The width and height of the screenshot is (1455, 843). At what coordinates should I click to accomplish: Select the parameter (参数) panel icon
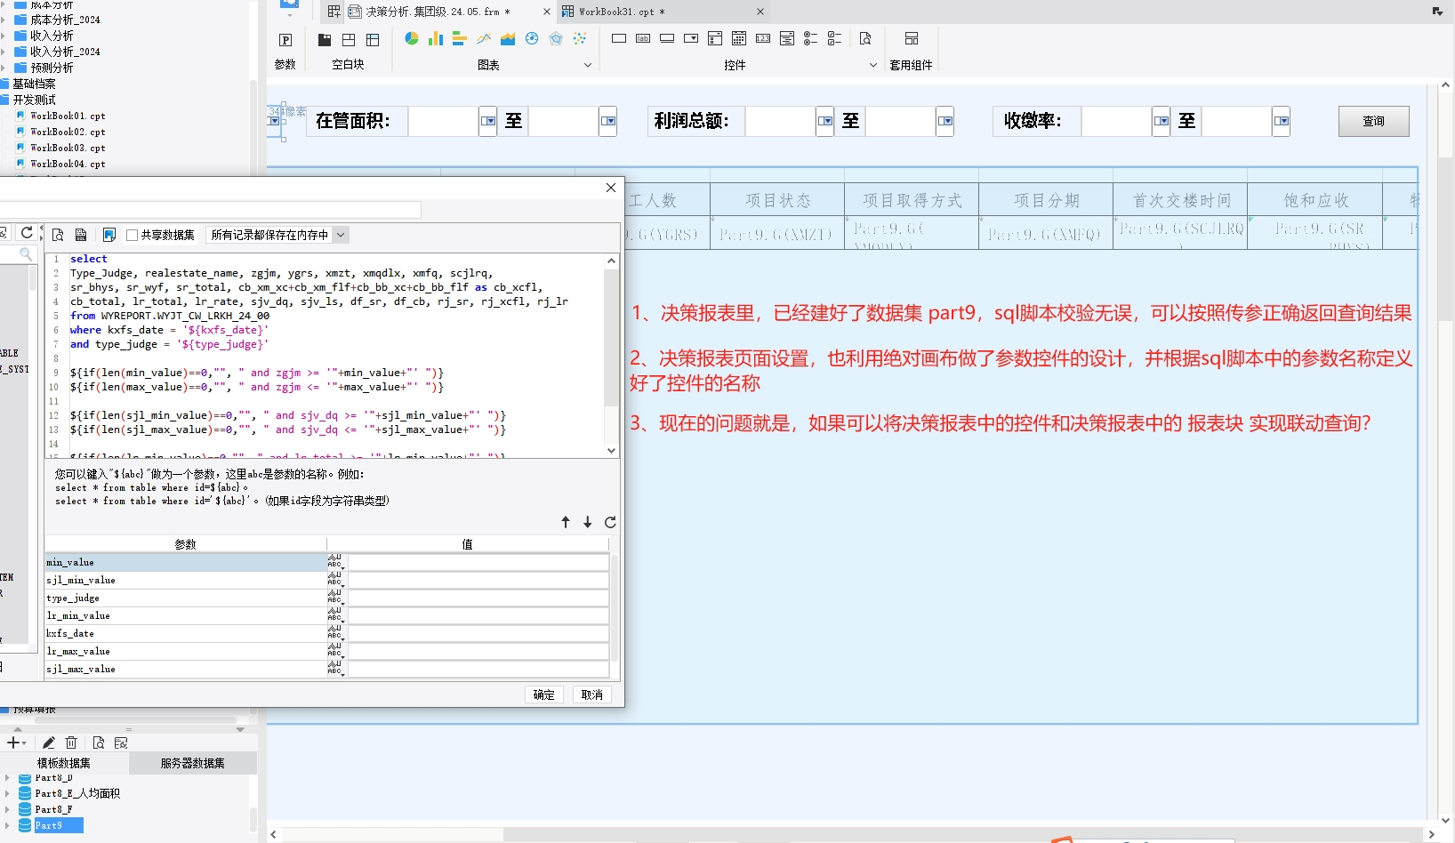[285, 40]
